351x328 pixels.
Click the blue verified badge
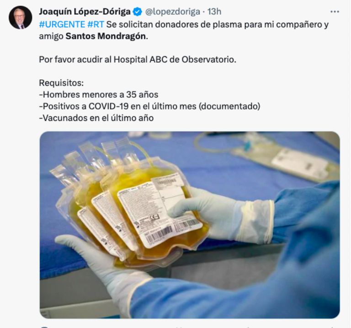point(138,11)
